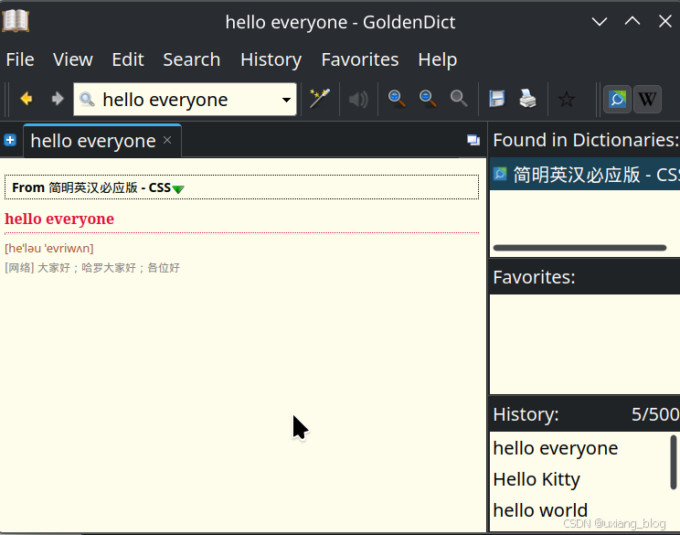The width and height of the screenshot is (680, 535).
Task: Click the GoldenDict book icon in title bar
Action: pyautogui.click(x=16, y=21)
